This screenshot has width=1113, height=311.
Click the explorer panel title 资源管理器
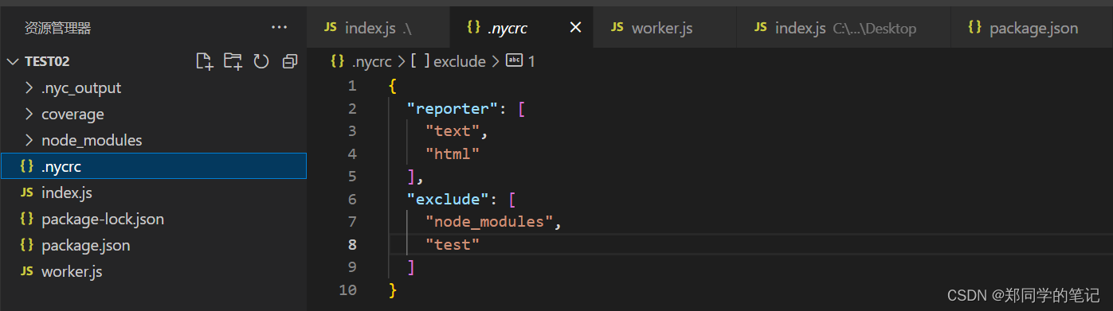point(58,28)
